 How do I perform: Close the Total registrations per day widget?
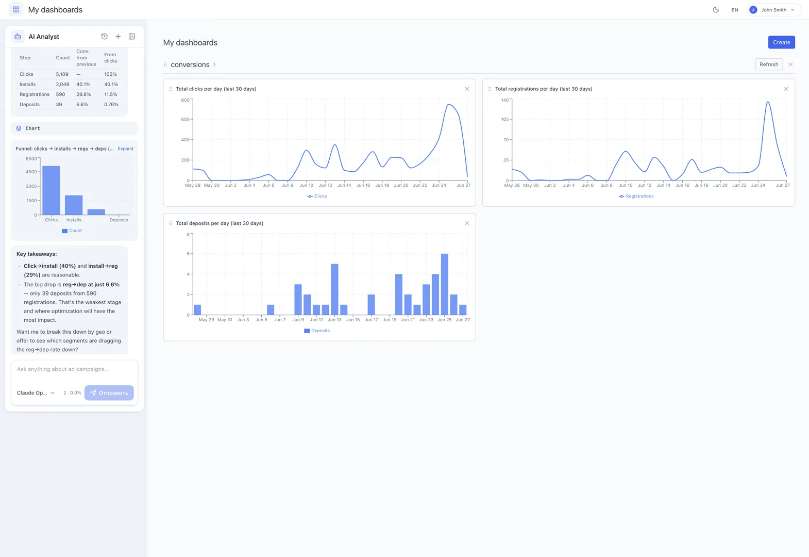tap(786, 89)
